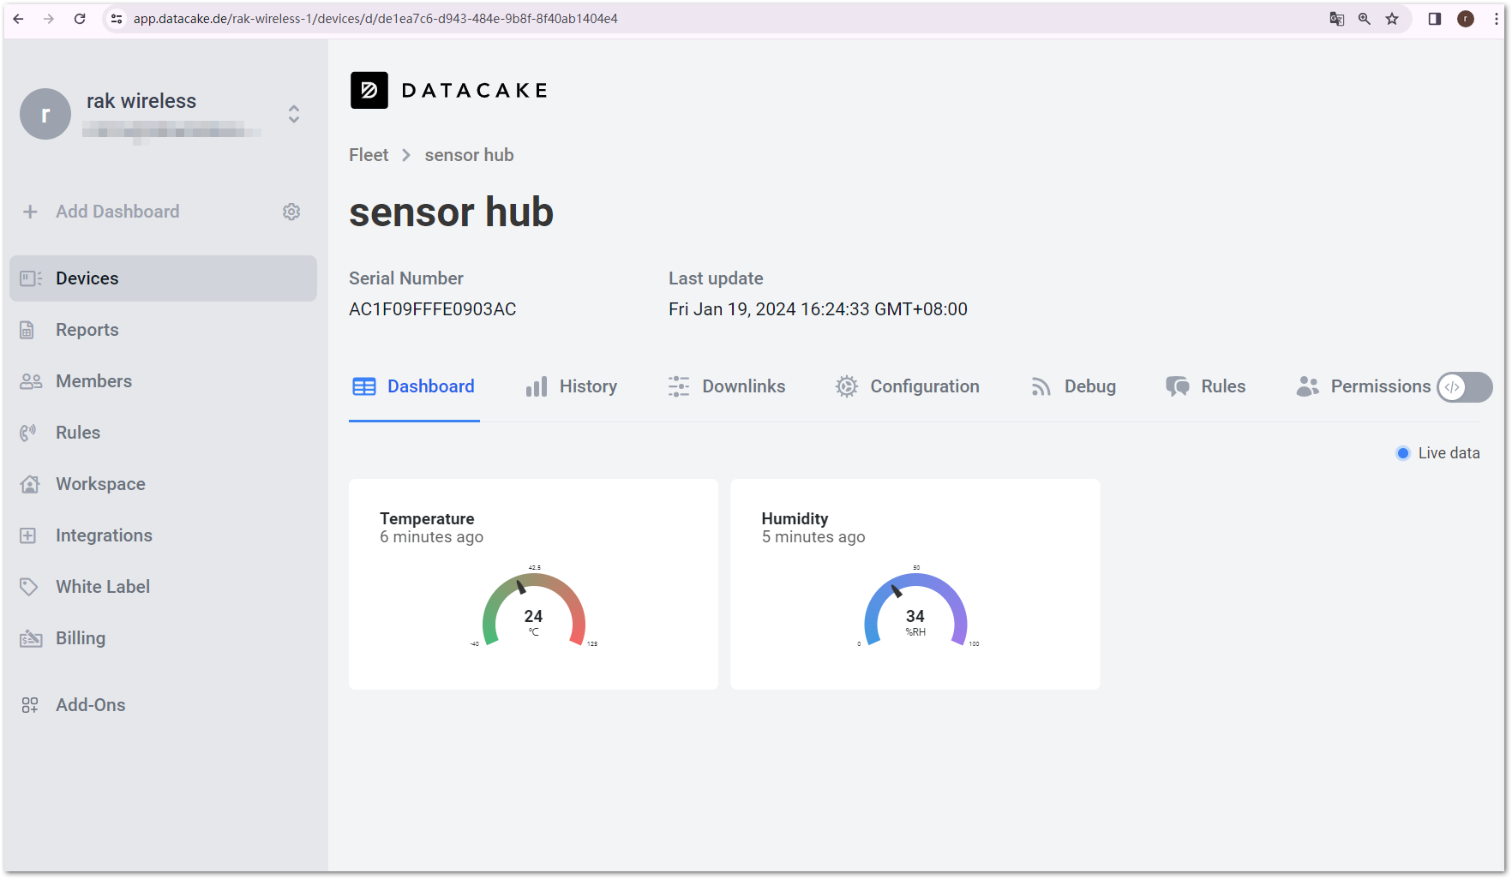Click the White Label tag icon
Screen dimensions: 1512x879
click(29, 587)
